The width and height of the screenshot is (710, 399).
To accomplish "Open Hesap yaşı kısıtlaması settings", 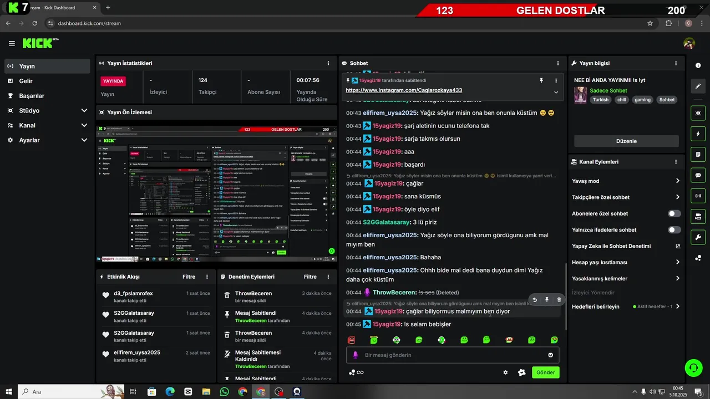I will click(x=626, y=262).
